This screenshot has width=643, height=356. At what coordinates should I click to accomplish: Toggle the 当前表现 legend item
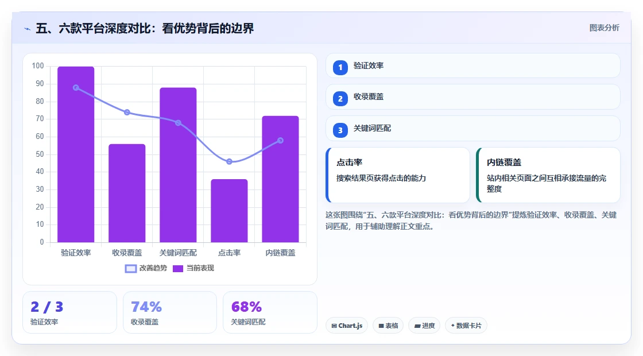click(x=193, y=268)
